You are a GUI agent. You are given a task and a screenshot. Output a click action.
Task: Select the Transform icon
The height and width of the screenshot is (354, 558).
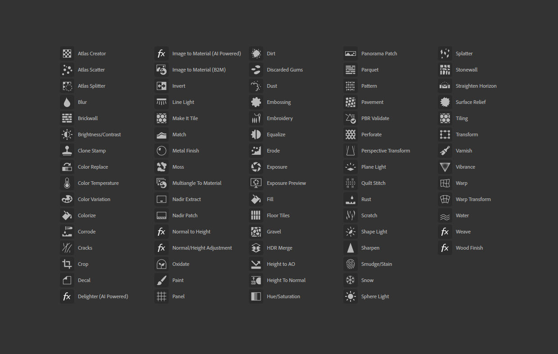click(x=445, y=134)
